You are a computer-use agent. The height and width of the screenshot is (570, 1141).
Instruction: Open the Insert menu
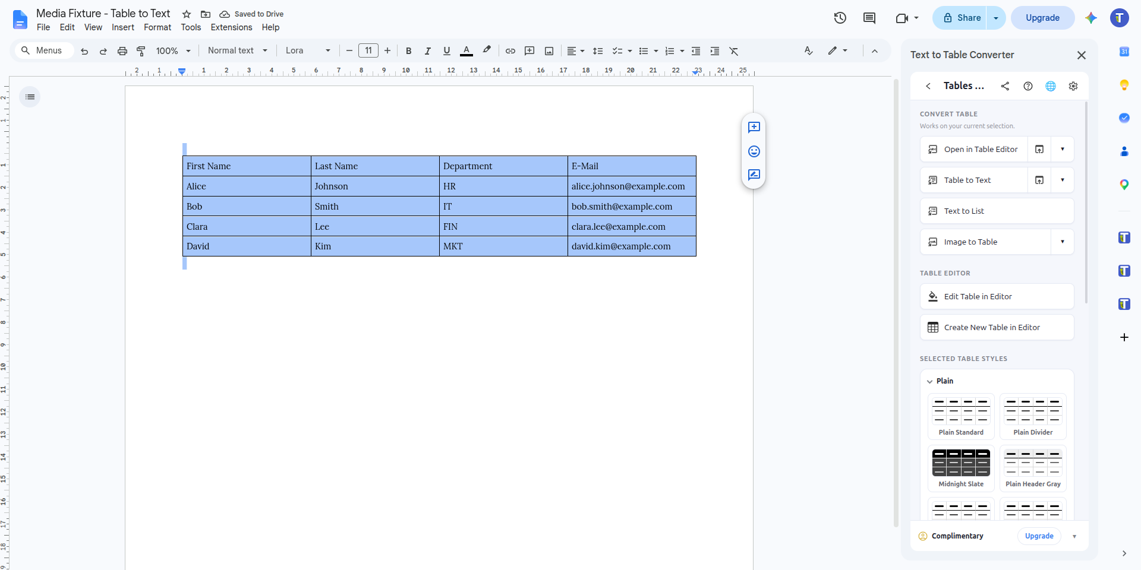coord(123,27)
